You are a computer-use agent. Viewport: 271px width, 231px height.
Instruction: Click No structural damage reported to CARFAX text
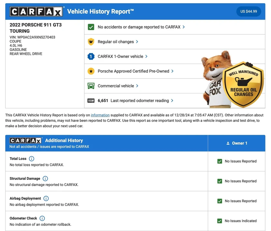coord(44,185)
